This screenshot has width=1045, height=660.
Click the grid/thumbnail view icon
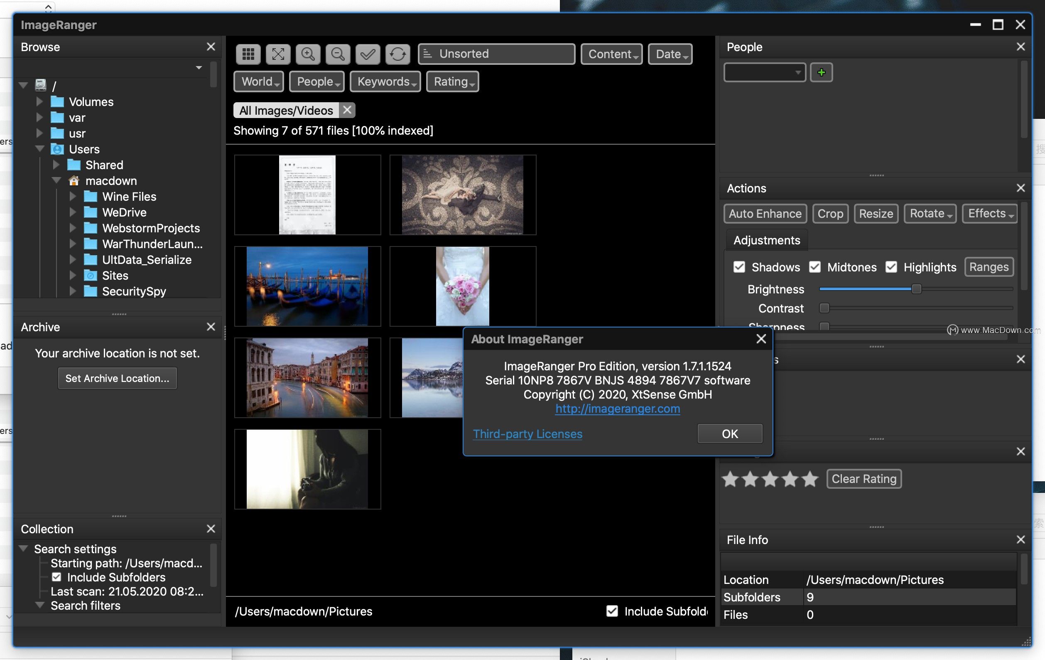point(248,53)
